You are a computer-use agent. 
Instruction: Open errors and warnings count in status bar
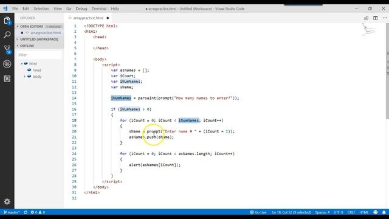[38, 212]
